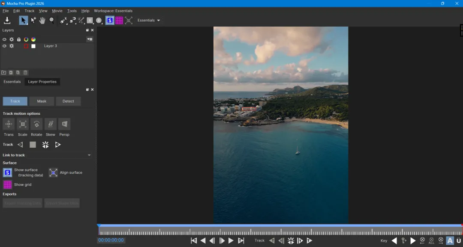Click Layer 3 white matte color swatch

coord(33,46)
